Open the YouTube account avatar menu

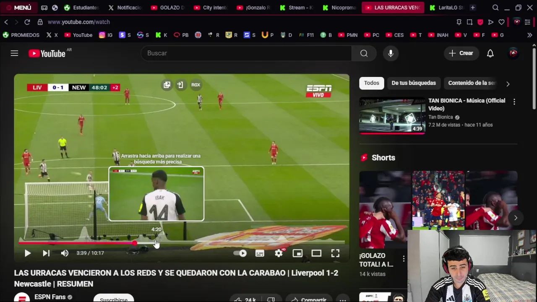pyautogui.click(x=513, y=53)
